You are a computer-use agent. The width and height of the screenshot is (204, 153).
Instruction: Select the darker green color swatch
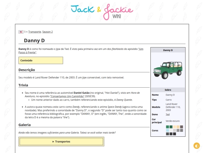(171, 127)
